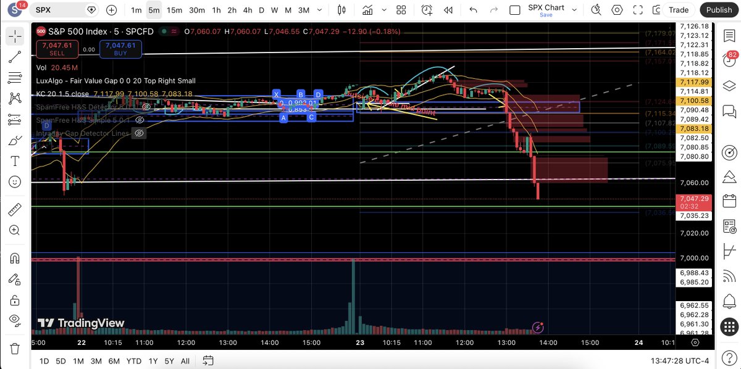Activate Bar Replay mode

tap(448, 9)
